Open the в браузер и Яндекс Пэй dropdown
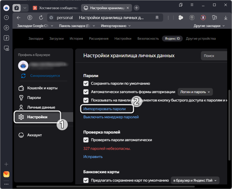This screenshot has height=189, width=232. 195,180
